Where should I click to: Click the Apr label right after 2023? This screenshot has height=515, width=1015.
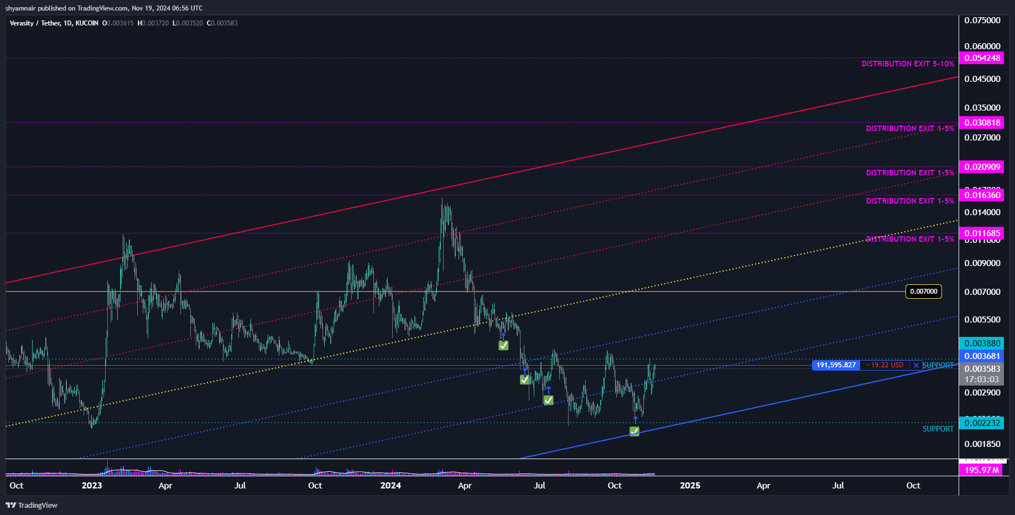tap(165, 486)
